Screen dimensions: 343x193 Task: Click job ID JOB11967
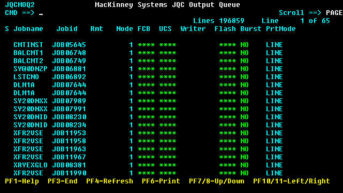pyautogui.click(x=69, y=157)
